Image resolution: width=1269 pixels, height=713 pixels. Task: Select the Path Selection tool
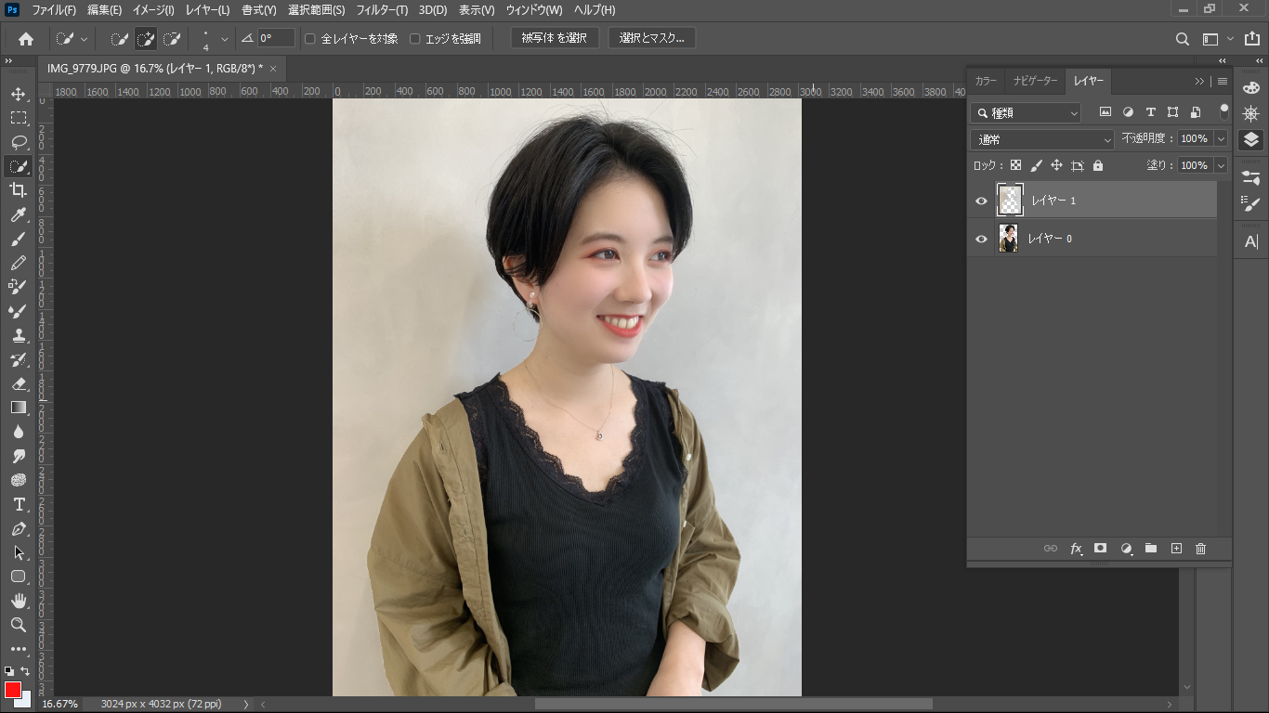[19, 552]
